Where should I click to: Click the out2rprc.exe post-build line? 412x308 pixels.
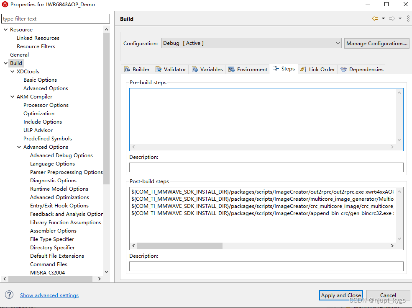(263, 192)
